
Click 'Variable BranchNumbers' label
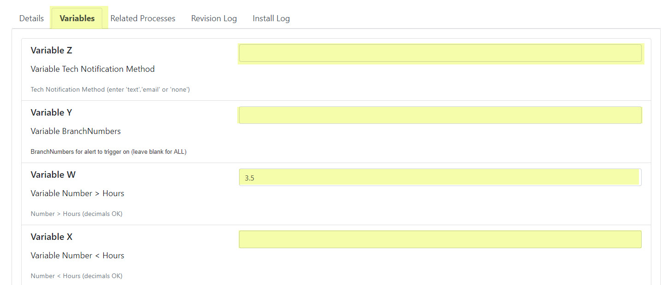[x=76, y=131]
